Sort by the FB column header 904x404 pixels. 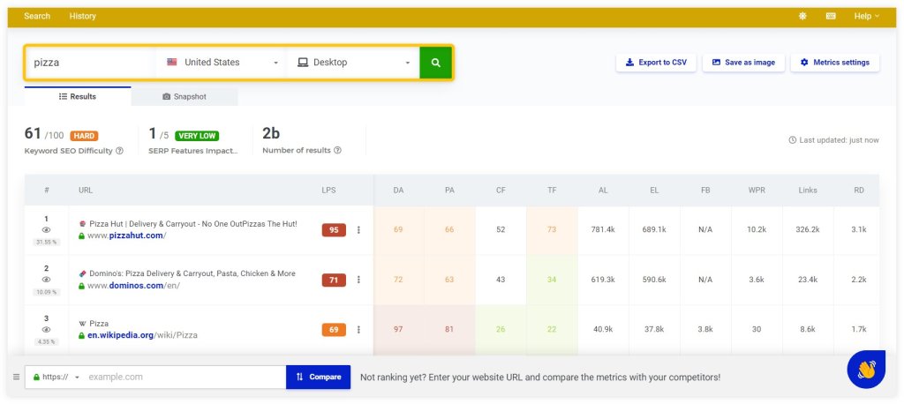click(x=705, y=191)
